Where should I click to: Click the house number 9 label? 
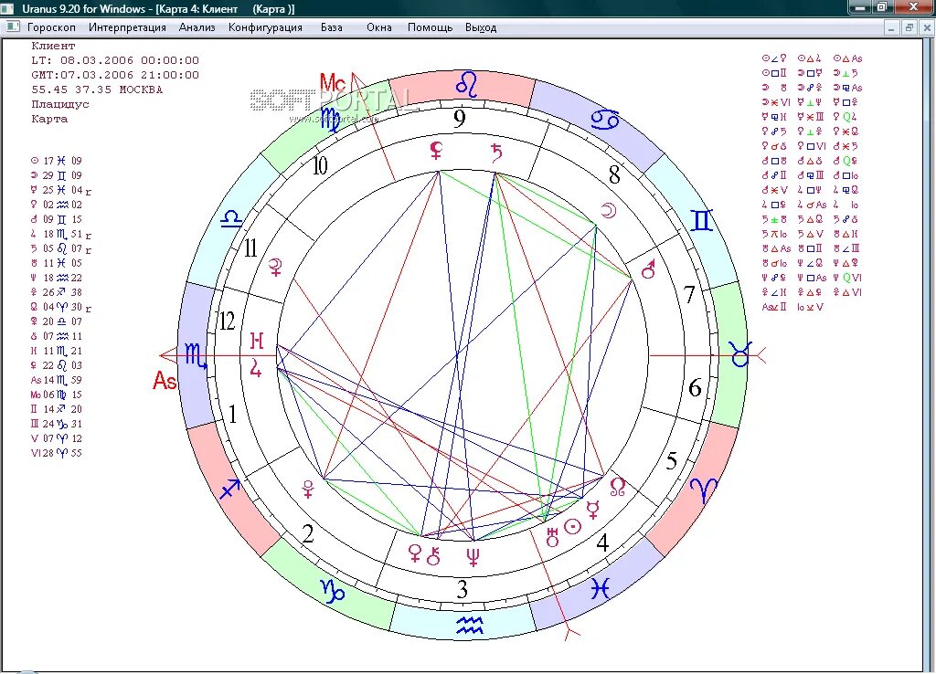pos(459,119)
